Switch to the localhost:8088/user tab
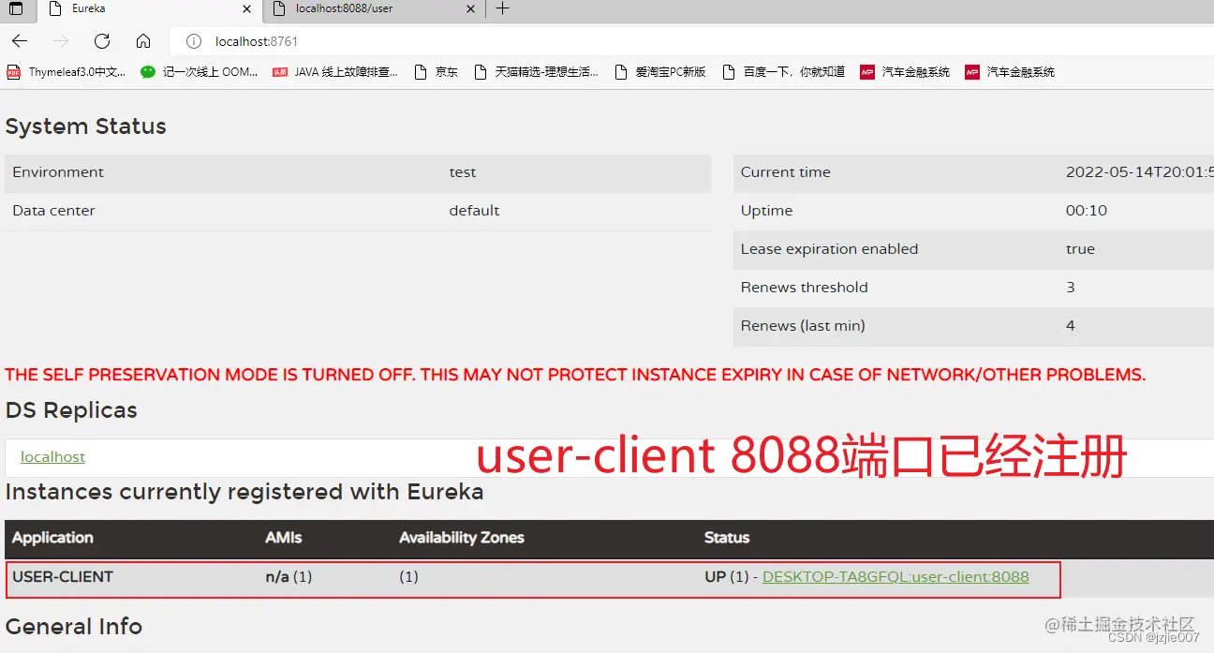The image size is (1214, 653). tap(374, 9)
